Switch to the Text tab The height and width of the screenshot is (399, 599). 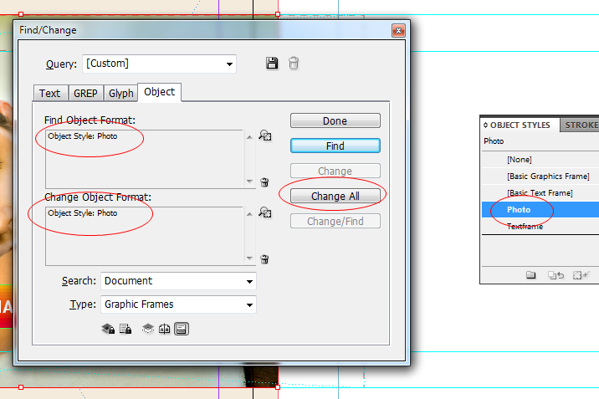(50, 93)
